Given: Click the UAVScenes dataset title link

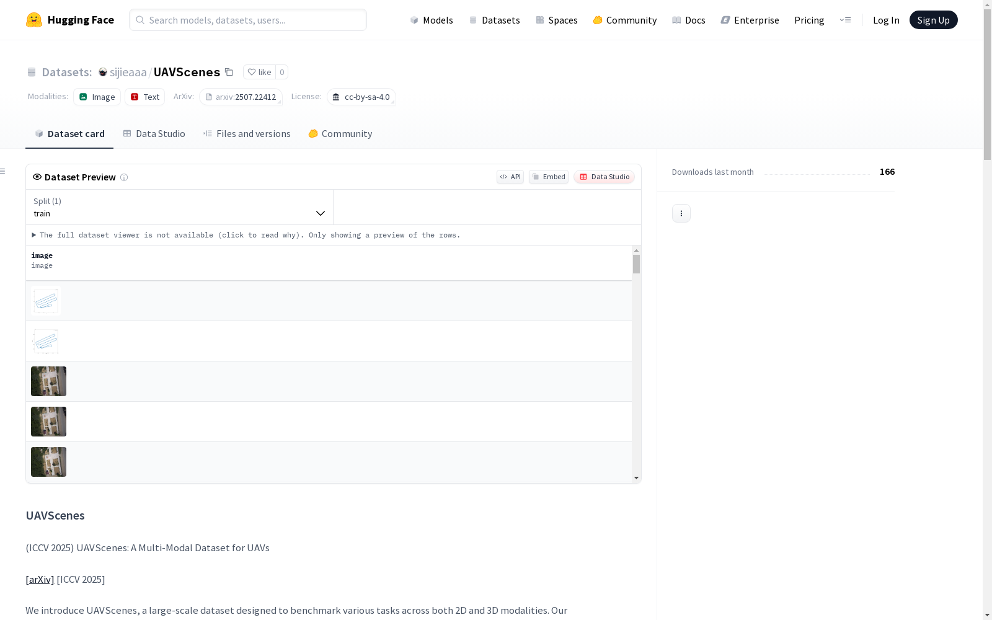Looking at the screenshot, I should coord(187,72).
